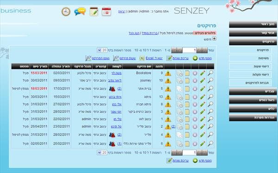Viewport: 278px width, 173px height.
Task: Open (2) customers link on project ID 5
Action: 120,89
